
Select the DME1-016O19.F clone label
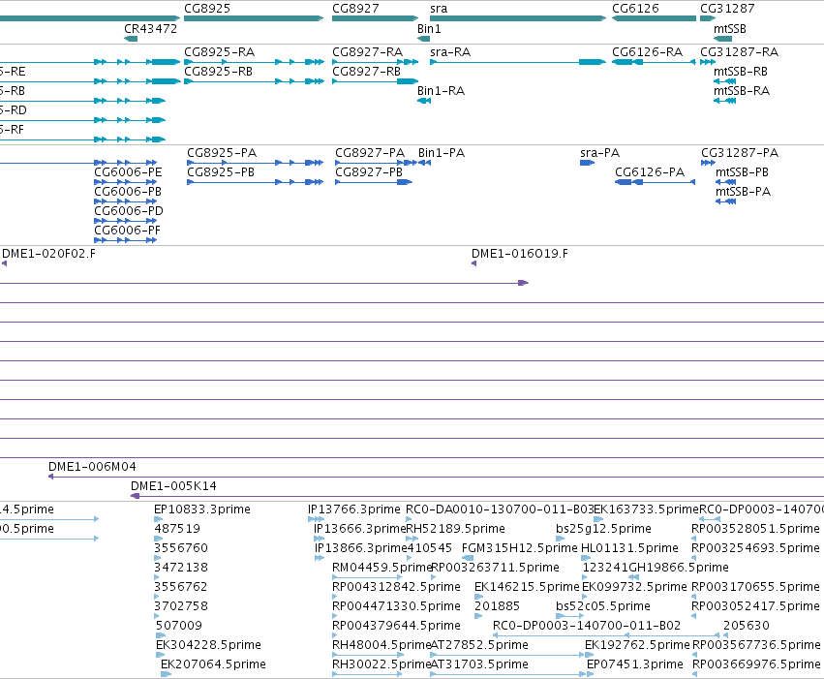[x=520, y=254]
